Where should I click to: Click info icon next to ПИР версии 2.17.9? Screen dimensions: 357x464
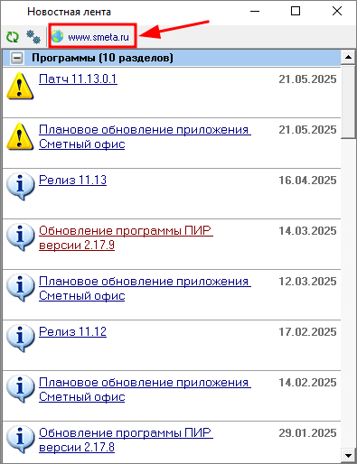[21, 237]
